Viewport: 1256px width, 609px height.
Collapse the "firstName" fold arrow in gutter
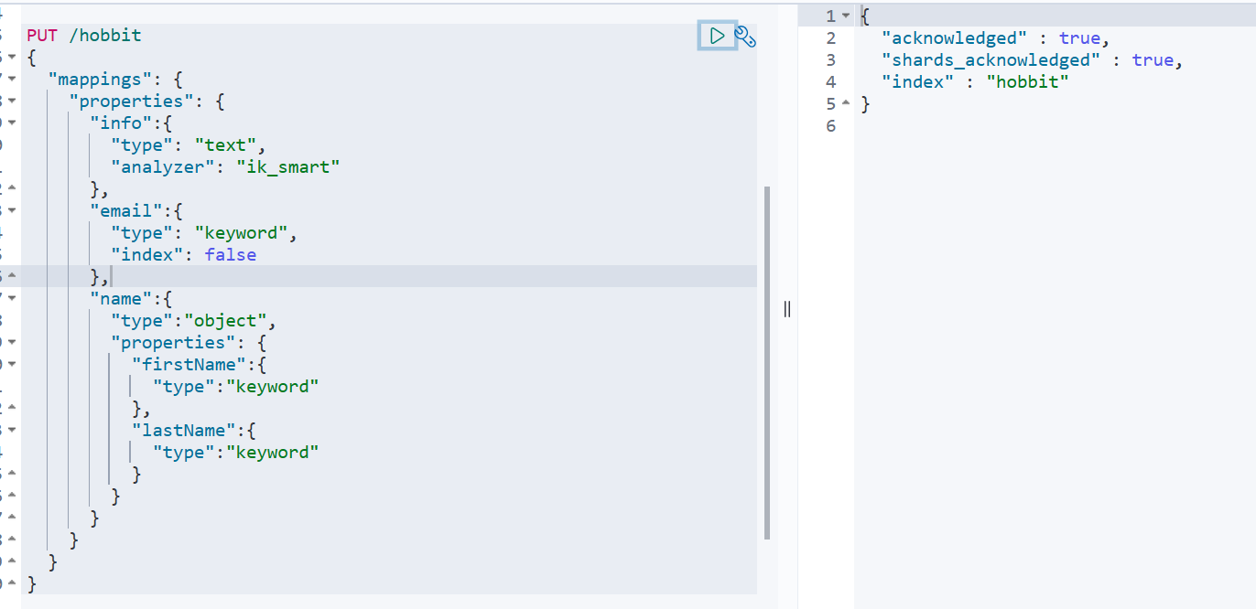click(12, 365)
